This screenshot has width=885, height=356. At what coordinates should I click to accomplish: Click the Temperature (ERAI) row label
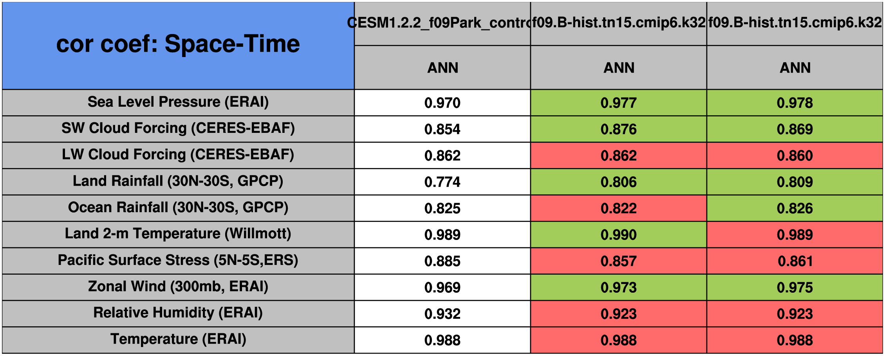click(178, 339)
